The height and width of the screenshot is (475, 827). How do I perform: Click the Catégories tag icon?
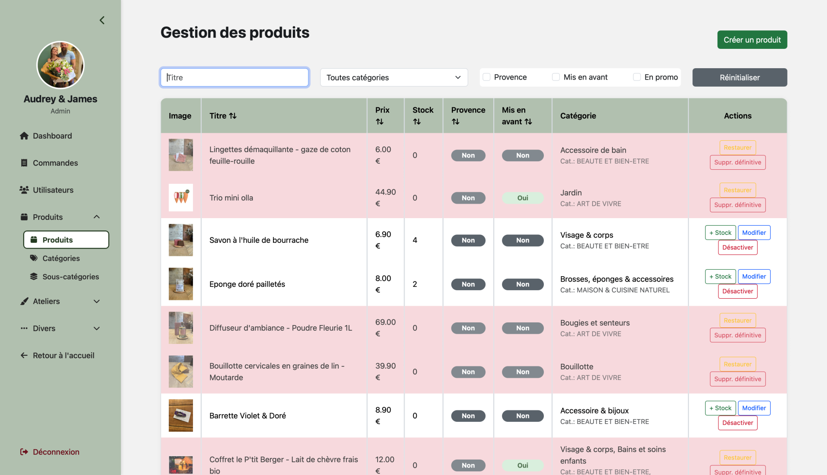(x=34, y=258)
